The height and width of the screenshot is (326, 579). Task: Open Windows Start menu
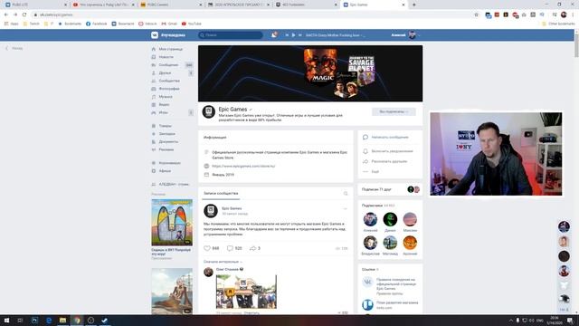(6, 321)
